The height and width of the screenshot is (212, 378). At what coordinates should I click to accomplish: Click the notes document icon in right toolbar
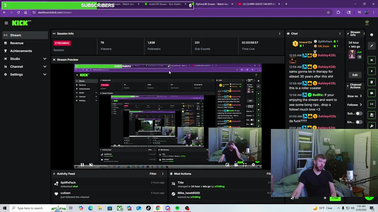(372, 82)
